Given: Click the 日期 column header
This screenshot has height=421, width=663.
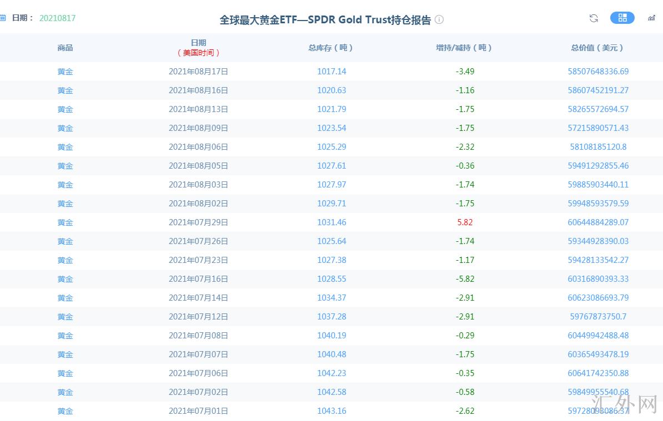Looking at the screenshot, I should click(x=198, y=43).
